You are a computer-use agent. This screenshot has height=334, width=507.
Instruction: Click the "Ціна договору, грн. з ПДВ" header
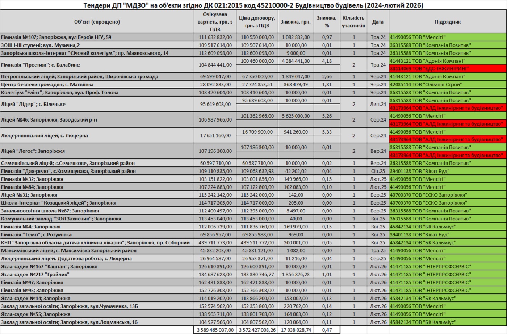pyautogui.click(x=257, y=22)
